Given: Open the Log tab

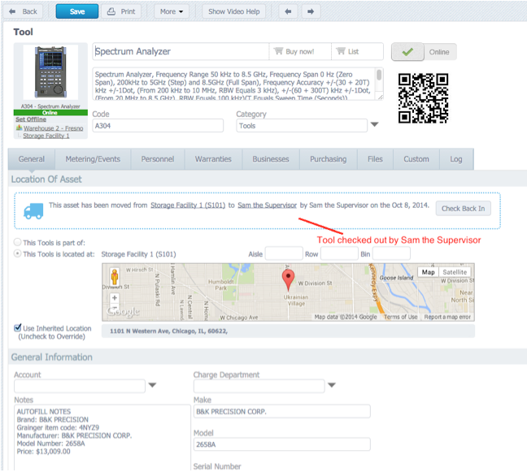Looking at the screenshot, I should point(456,159).
